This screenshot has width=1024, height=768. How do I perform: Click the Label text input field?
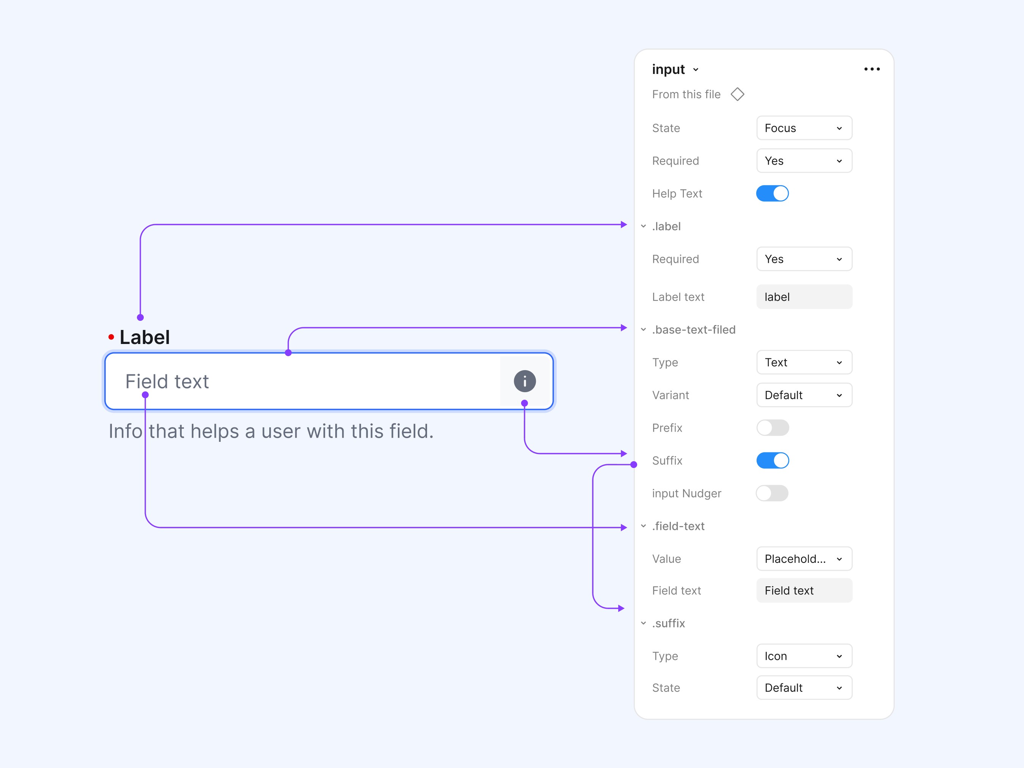coord(804,297)
